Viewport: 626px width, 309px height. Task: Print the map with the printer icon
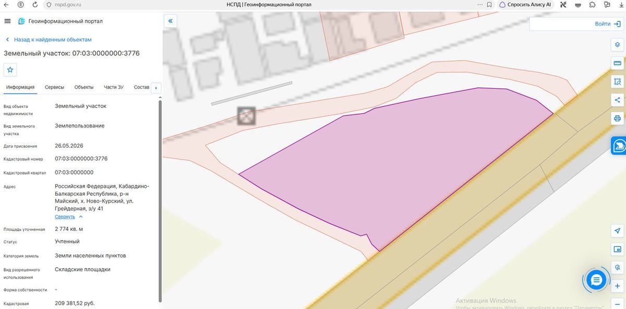coord(618,118)
